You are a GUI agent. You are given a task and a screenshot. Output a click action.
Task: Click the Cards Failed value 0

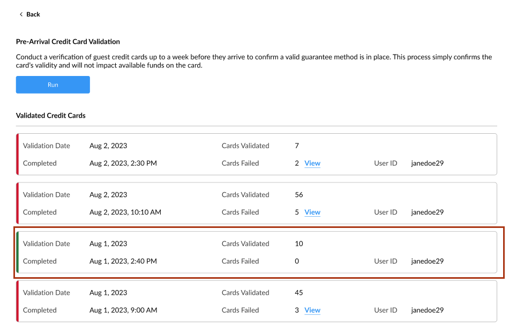click(297, 262)
